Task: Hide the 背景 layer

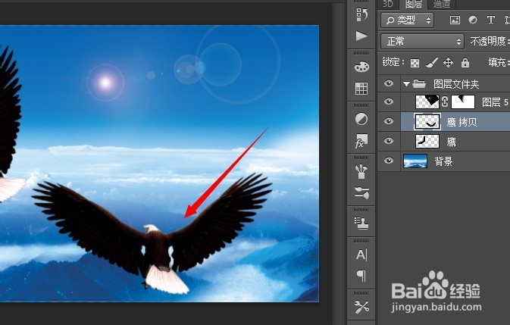Action: tap(388, 161)
